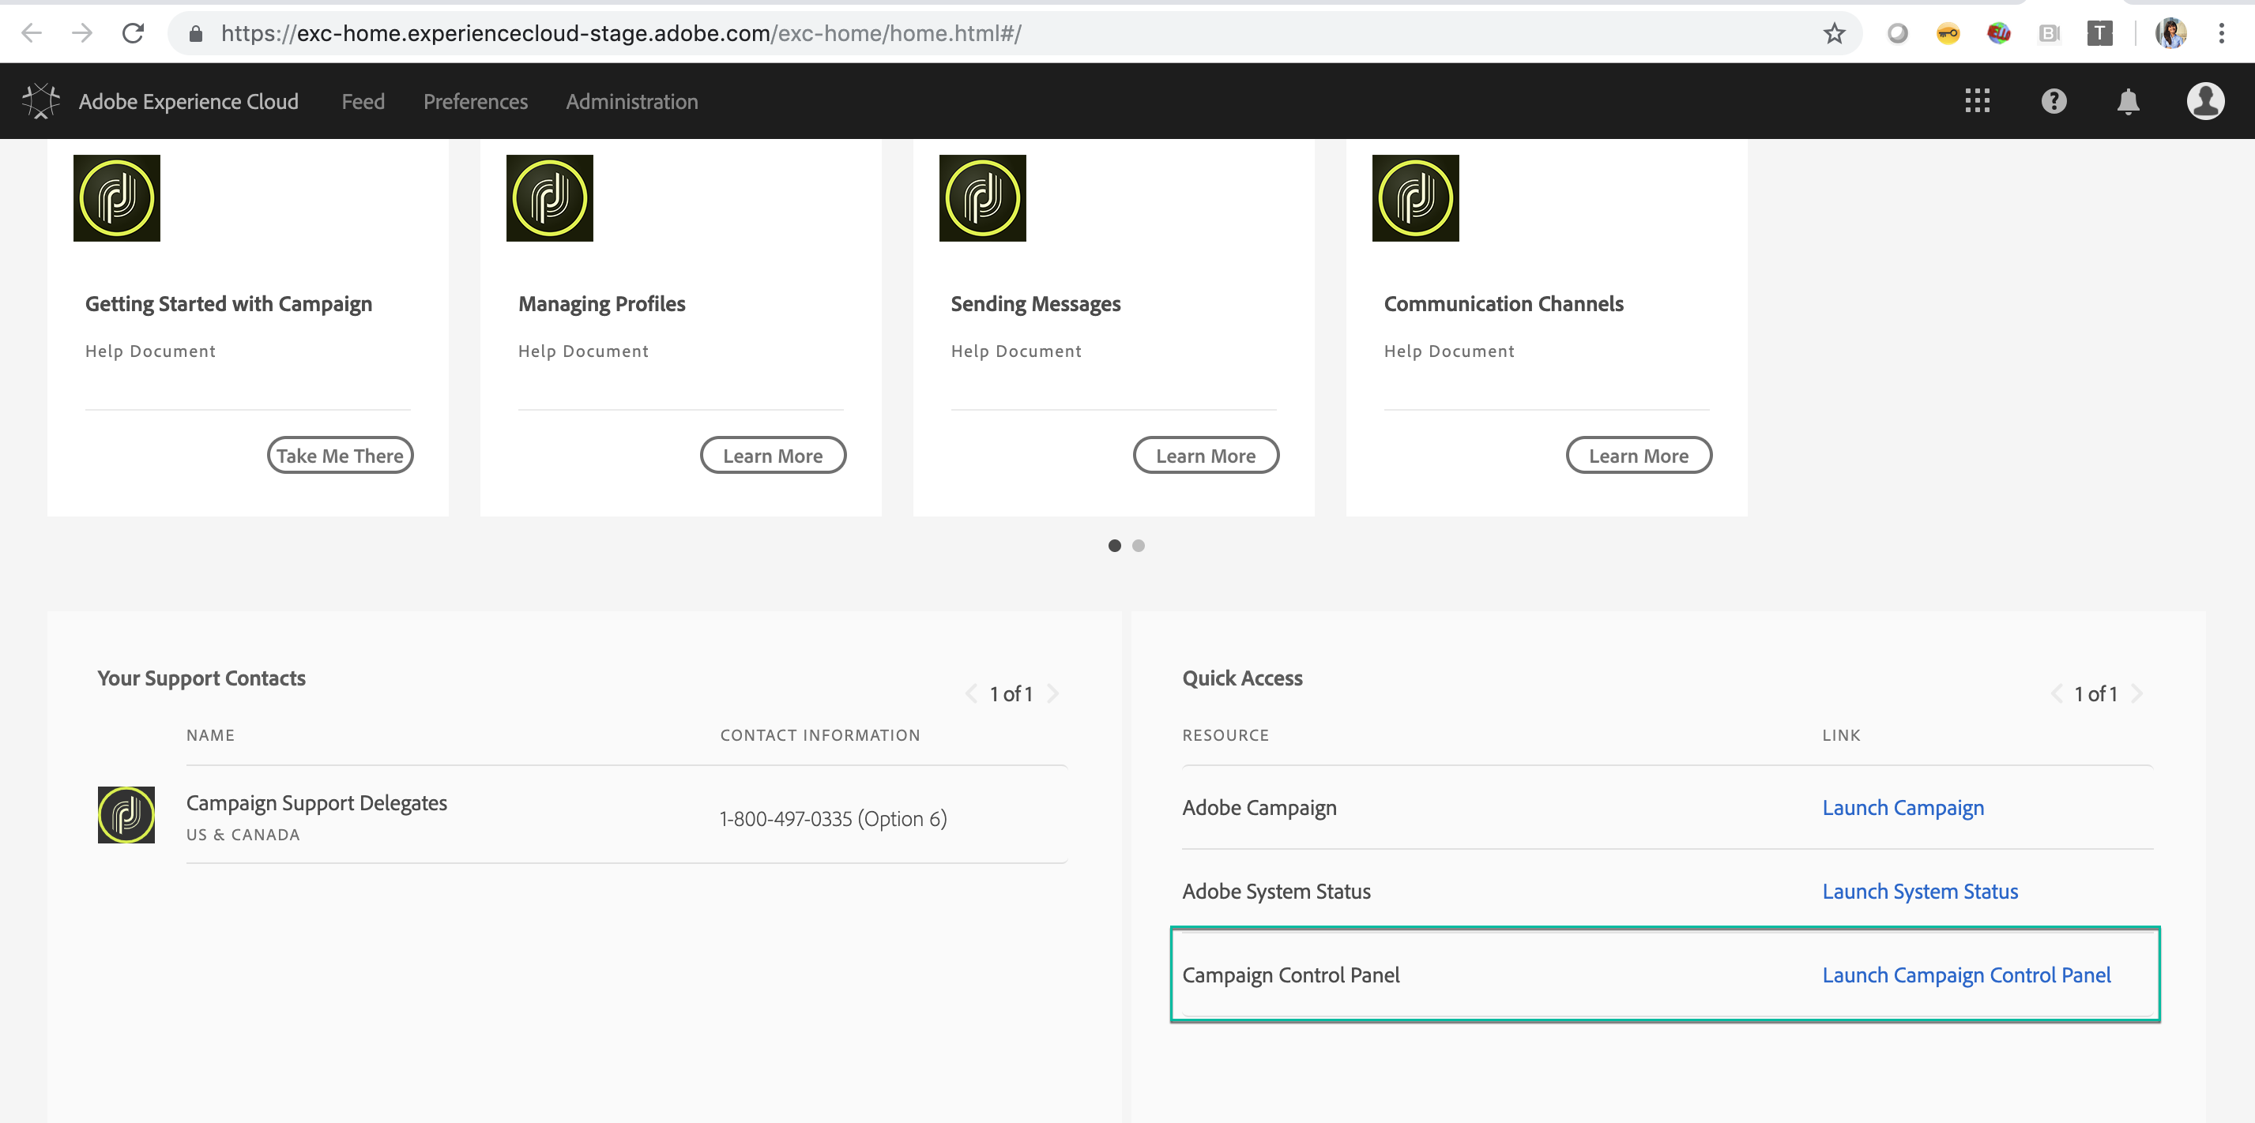This screenshot has width=2255, height=1123.
Task: Open notifications bell icon
Action: pos(2127,102)
